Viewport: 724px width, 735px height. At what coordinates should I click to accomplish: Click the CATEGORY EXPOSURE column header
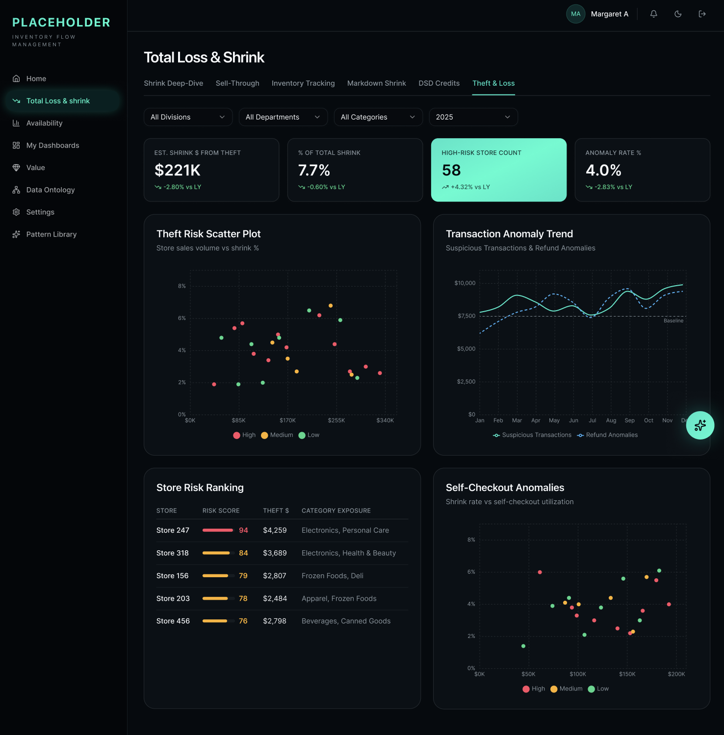tap(336, 511)
